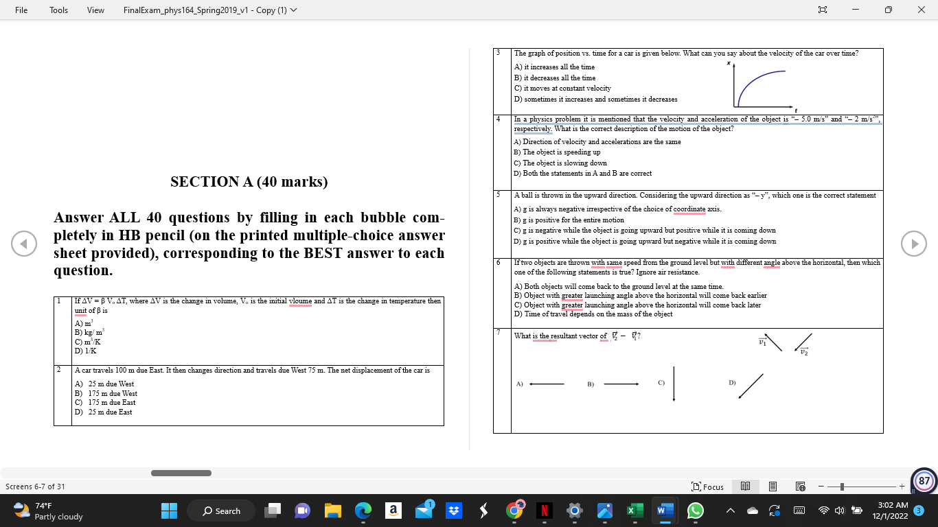
Task: Click the next screen arrow
Action: pyautogui.click(x=913, y=242)
